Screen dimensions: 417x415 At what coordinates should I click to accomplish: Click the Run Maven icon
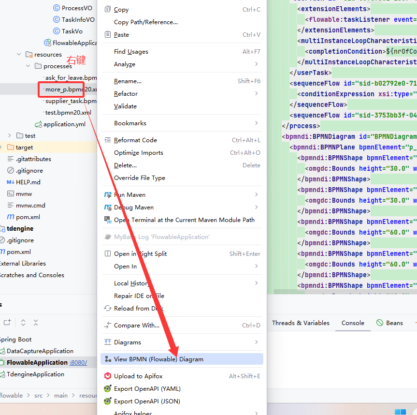click(108, 195)
